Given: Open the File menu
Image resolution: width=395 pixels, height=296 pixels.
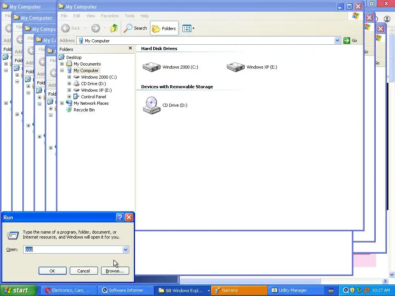Looking at the screenshot, I should (x=64, y=16).
